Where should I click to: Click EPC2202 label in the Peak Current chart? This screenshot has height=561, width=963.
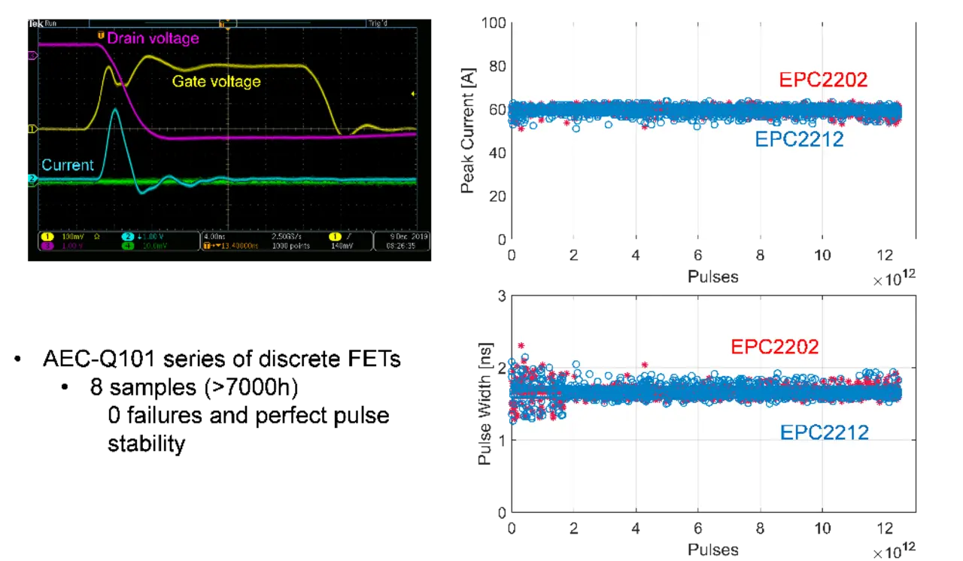822,80
